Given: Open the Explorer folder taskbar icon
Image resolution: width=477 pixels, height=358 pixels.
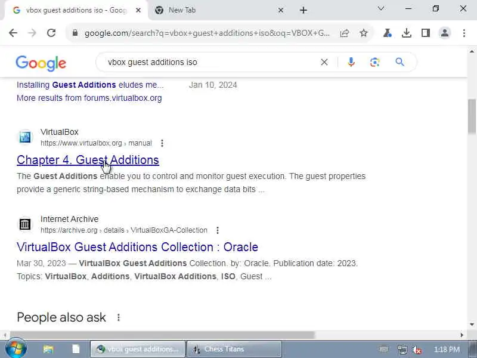Looking at the screenshot, I should 48,349.
